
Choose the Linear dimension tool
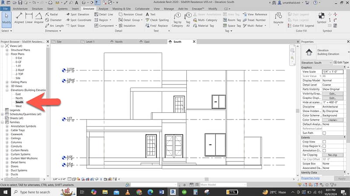29,18
